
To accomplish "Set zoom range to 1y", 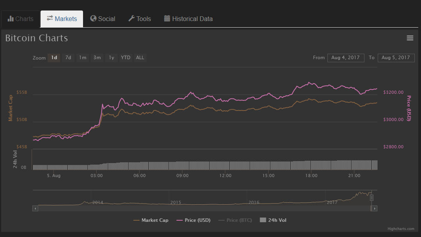I will [111, 58].
